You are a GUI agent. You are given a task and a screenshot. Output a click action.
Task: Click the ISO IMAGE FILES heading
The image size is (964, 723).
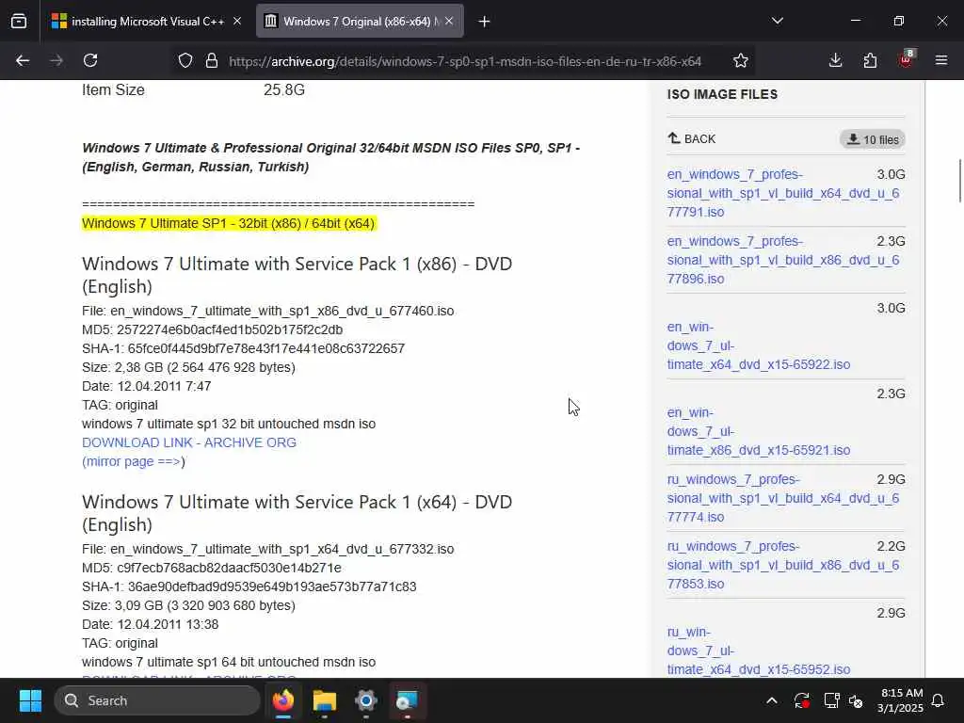coord(722,94)
